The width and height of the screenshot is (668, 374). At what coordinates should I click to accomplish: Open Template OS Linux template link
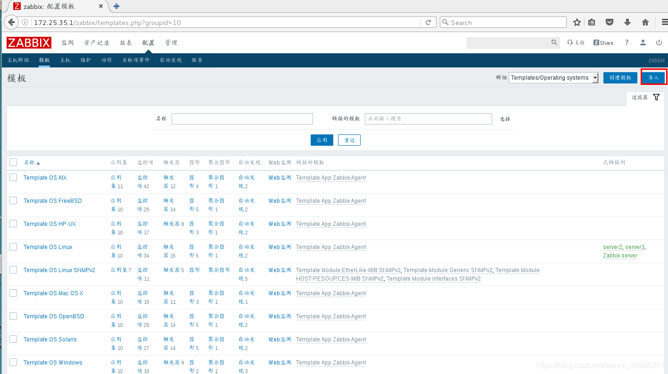point(48,247)
